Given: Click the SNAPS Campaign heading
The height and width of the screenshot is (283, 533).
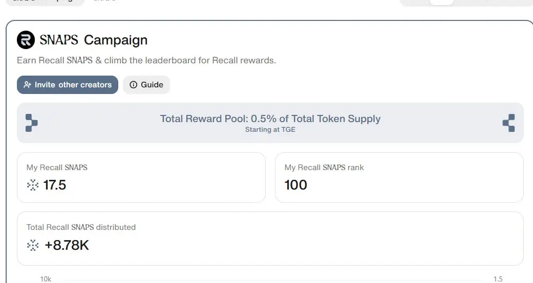Looking at the screenshot, I should tap(94, 40).
